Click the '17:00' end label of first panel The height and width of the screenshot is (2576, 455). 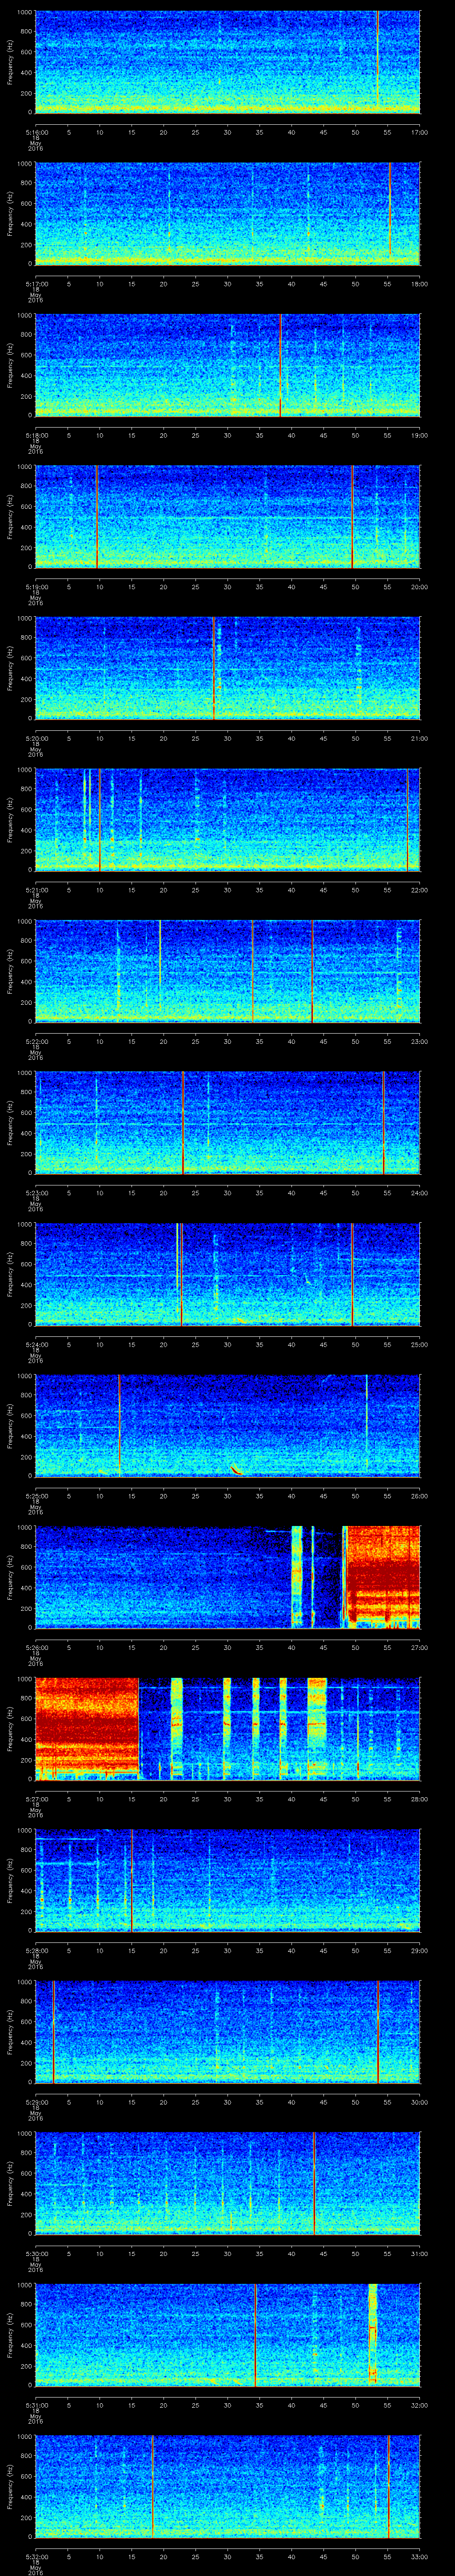(419, 131)
